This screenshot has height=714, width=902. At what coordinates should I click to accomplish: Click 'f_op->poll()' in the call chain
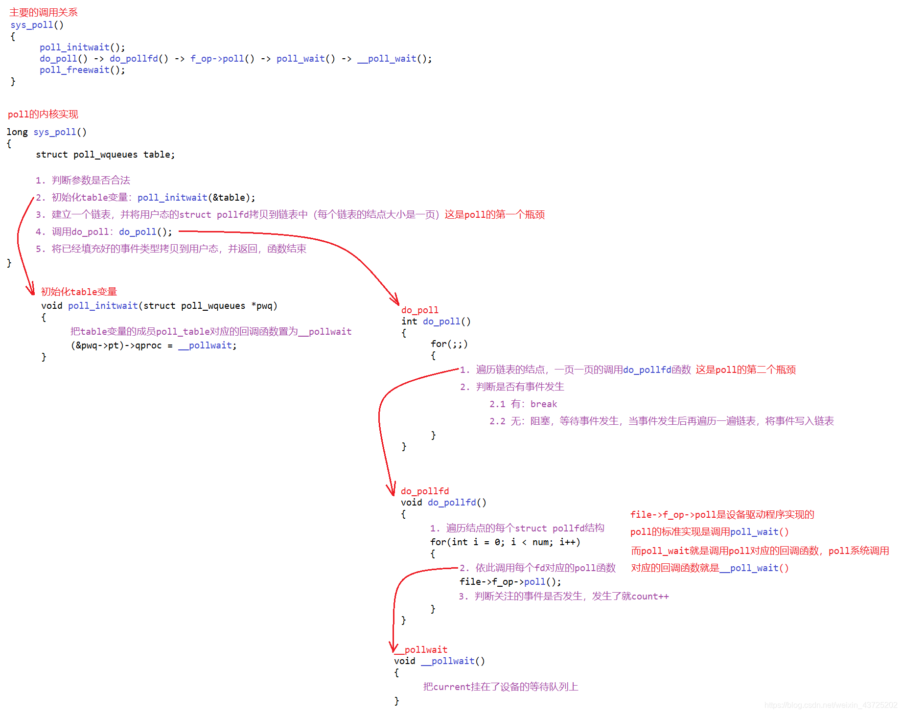point(222,58)
